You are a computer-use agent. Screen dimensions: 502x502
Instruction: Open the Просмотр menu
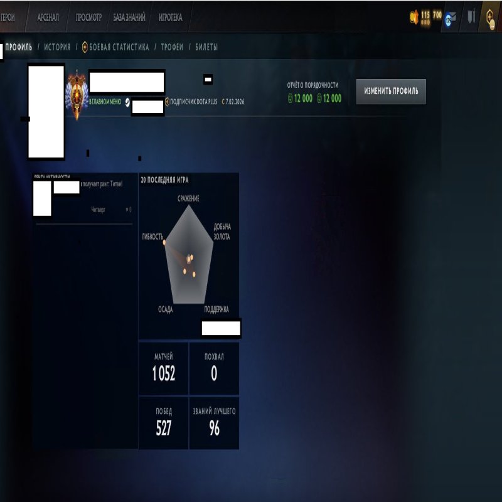pos(88,18)
